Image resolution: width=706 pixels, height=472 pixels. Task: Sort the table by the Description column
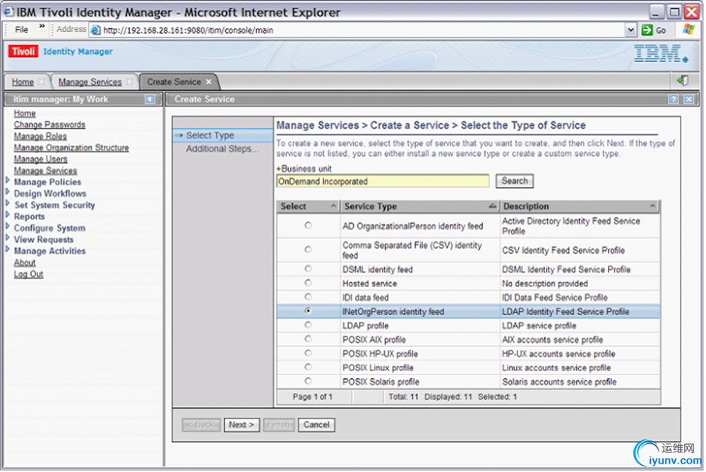(x=652, y=207)
